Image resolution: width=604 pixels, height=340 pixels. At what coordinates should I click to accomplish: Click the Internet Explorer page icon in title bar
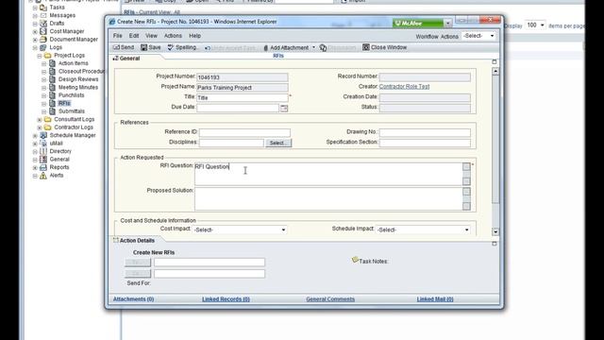112,22
